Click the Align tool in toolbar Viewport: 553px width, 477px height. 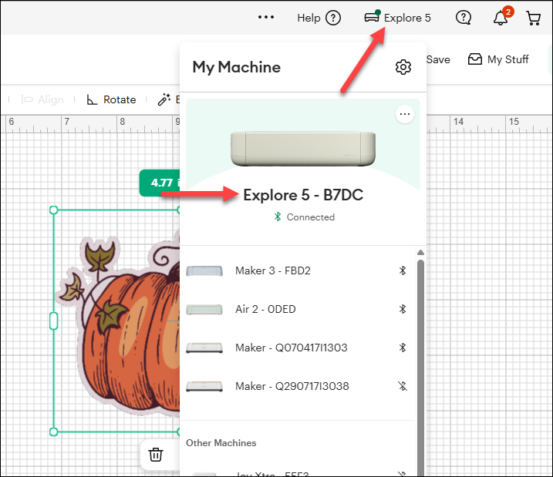click(42, 99)
